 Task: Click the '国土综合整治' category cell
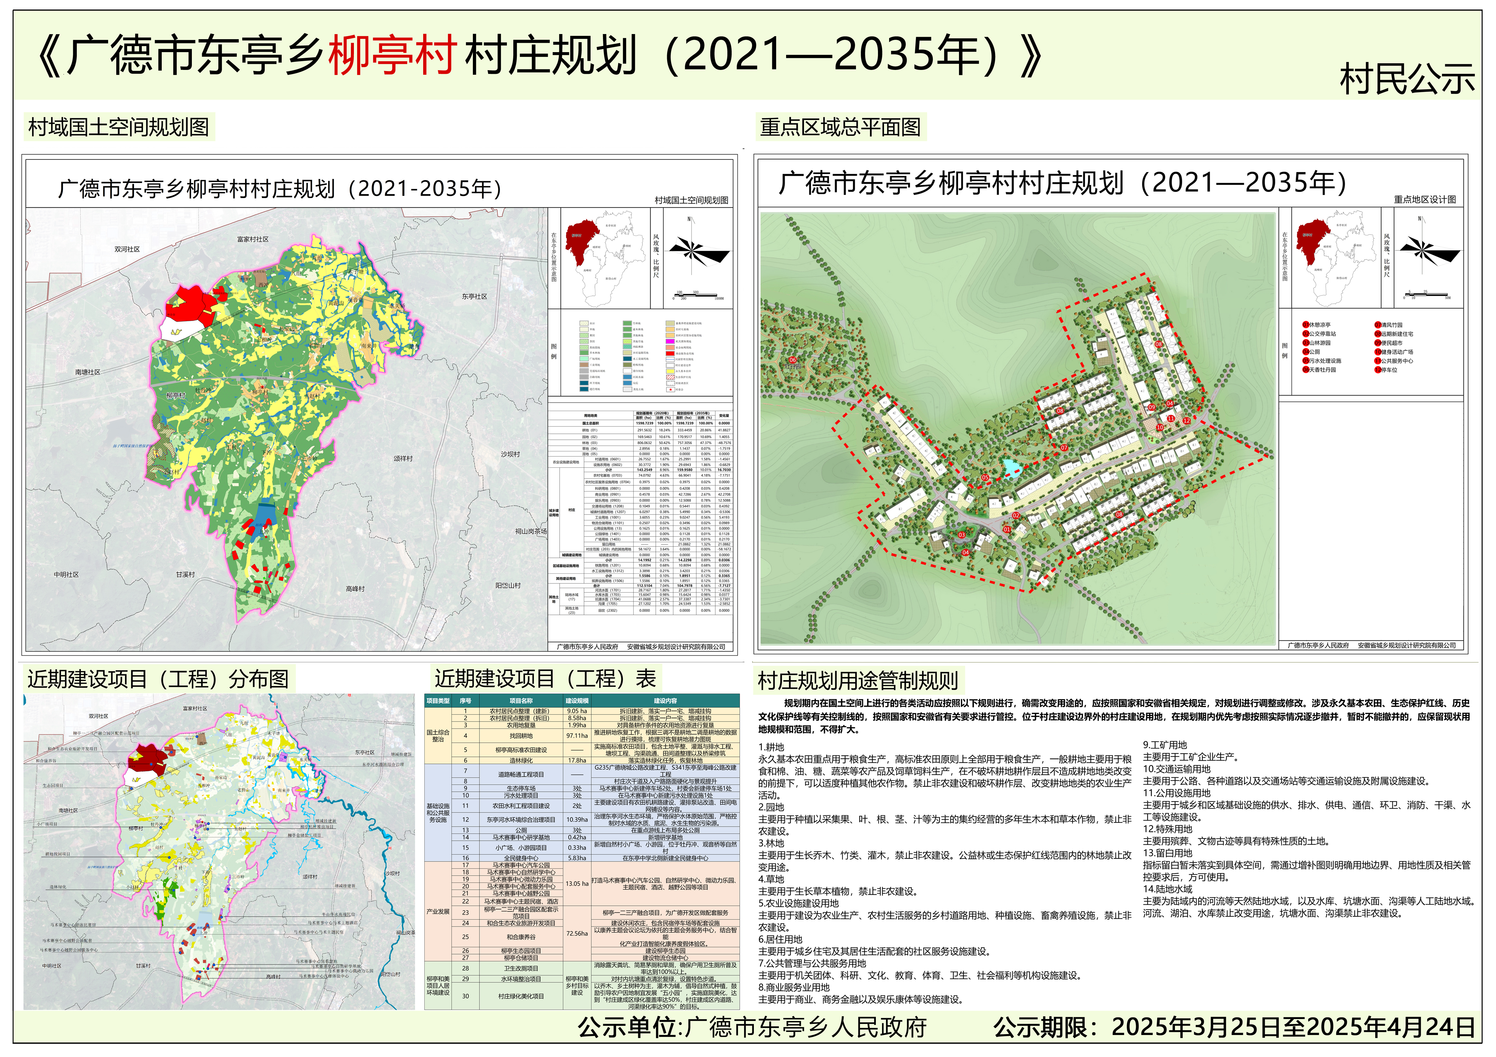[438, 736]
